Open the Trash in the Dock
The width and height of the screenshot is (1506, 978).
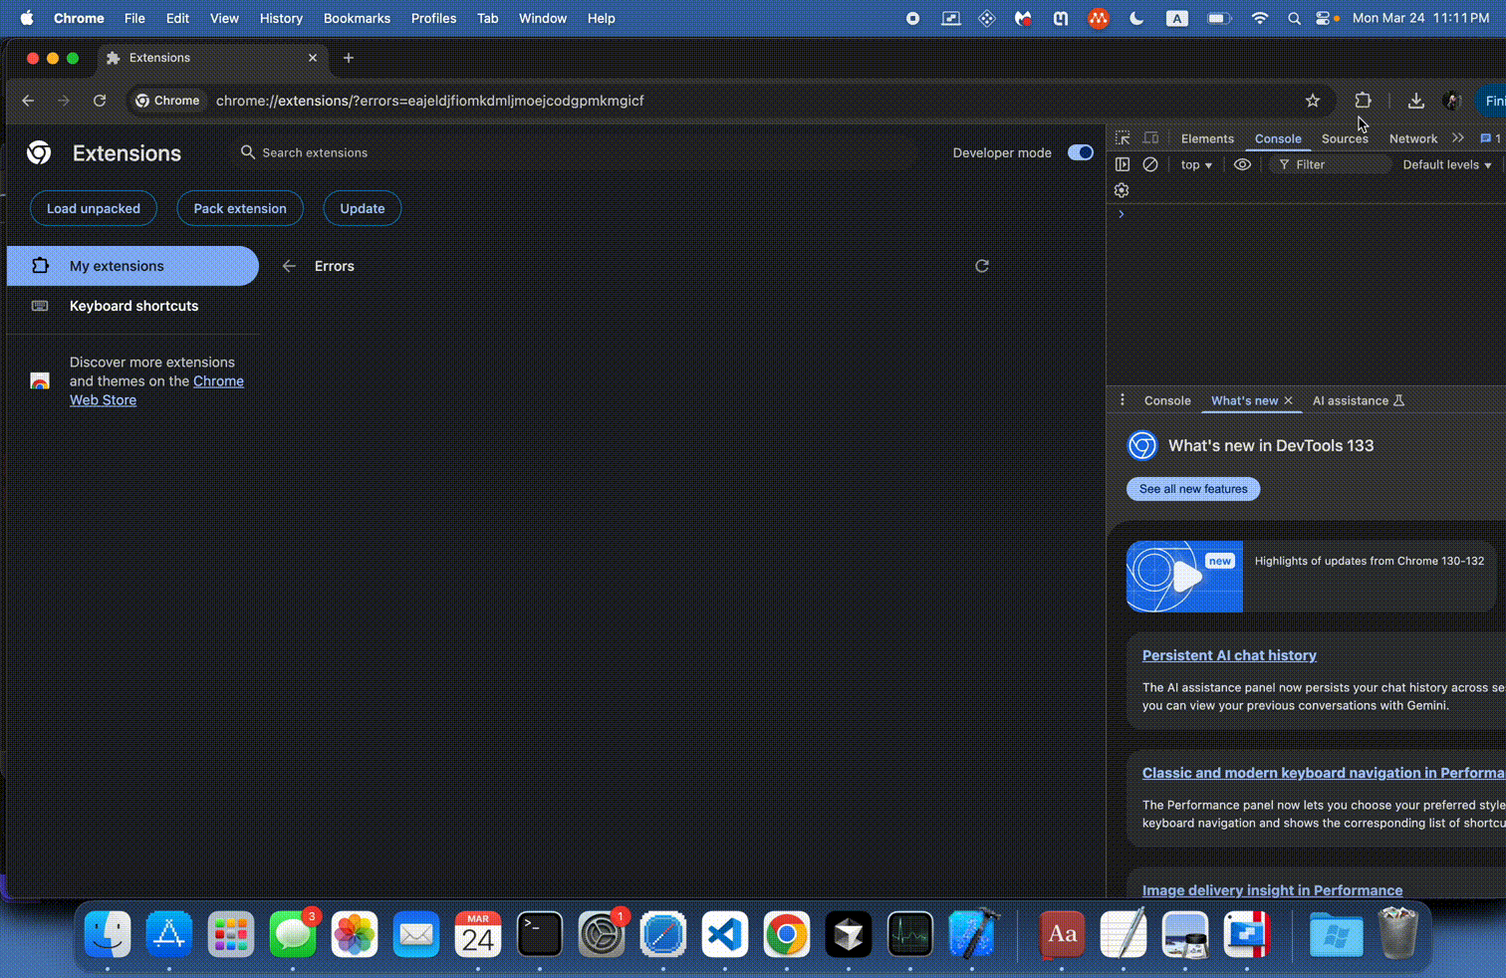1398,934
